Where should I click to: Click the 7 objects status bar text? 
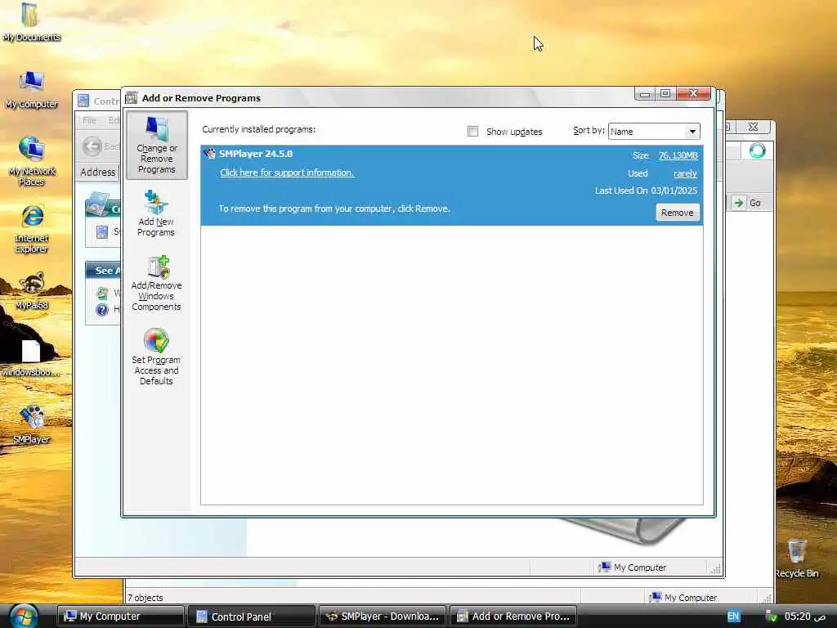click(x=145, y=598)
